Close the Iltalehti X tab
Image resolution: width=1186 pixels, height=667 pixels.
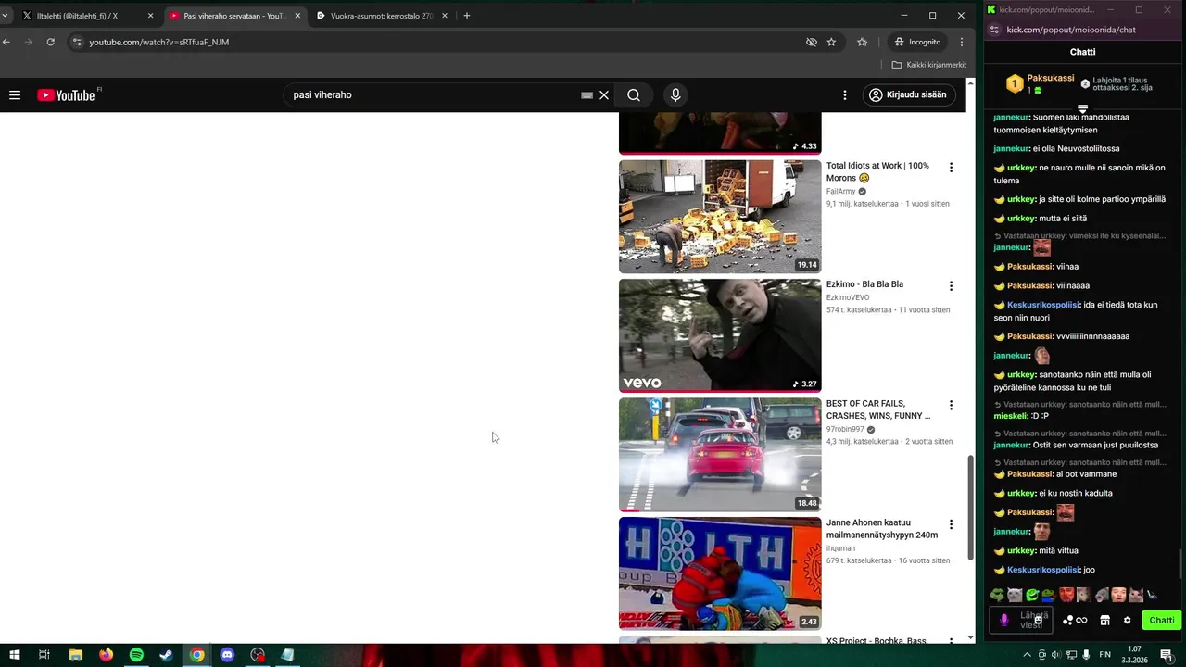click(x=150, y=16)
